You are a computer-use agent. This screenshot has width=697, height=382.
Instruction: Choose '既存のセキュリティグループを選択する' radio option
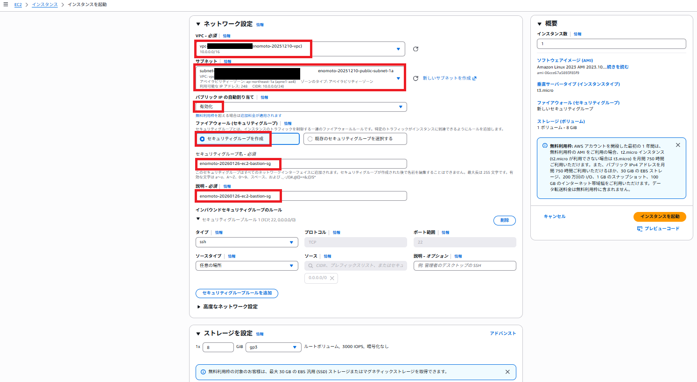click(310, 139)
